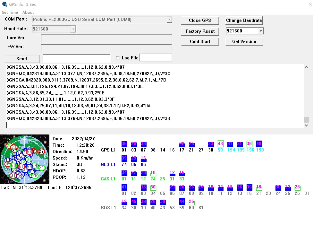Open the Baud Rate dropdown
The image size is (313, 242).
coord(73,29)
